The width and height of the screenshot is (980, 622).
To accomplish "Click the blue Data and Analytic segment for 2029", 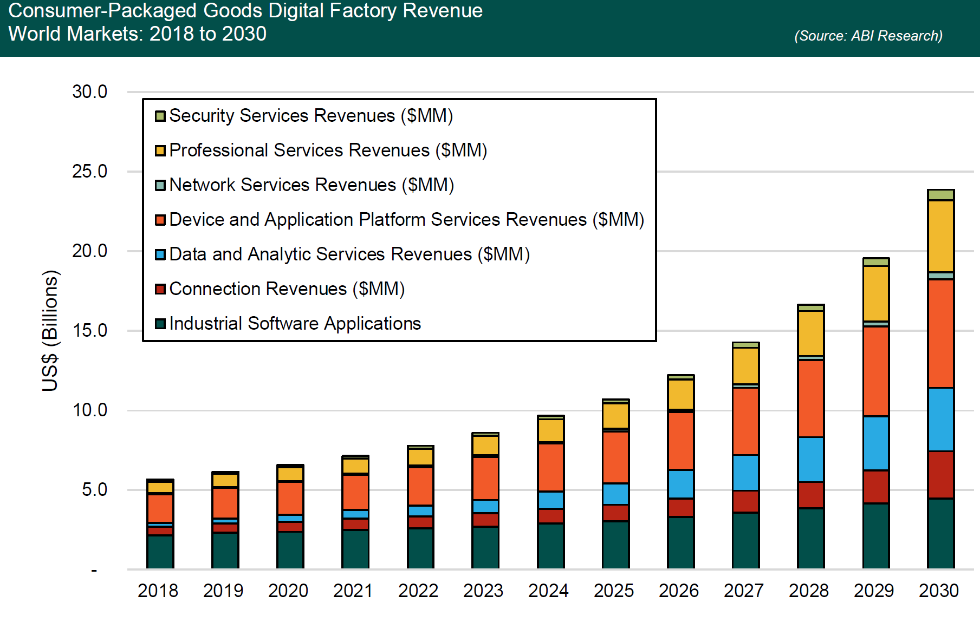I will pyautogui.click(x=875, y=443).
